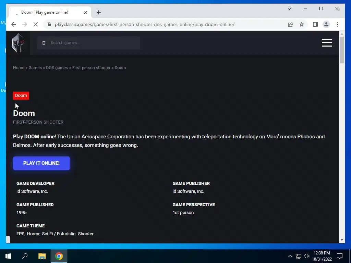Viewport: 351px width, 263px height.
Task: Open Games breadcrumb link
Action: (x=35, y=68)
